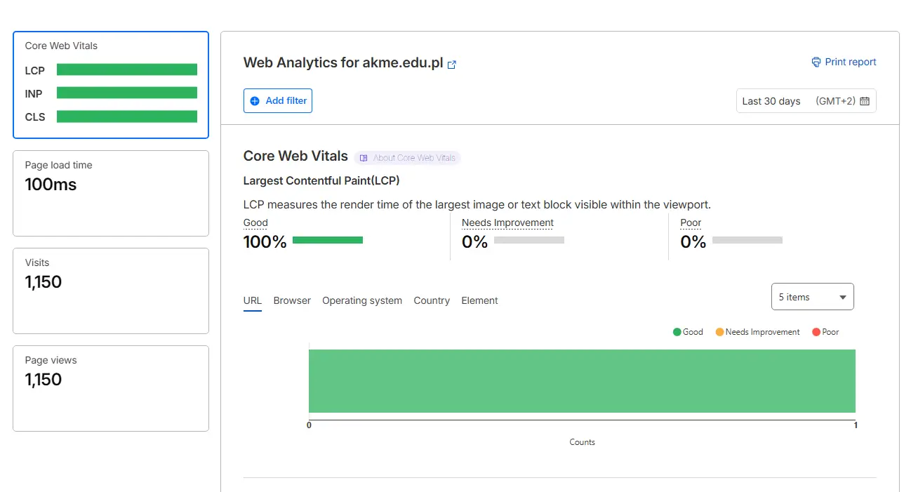Click the printer icon beside Print report
Screen dimensions: 918x492
tap(816, 62)
